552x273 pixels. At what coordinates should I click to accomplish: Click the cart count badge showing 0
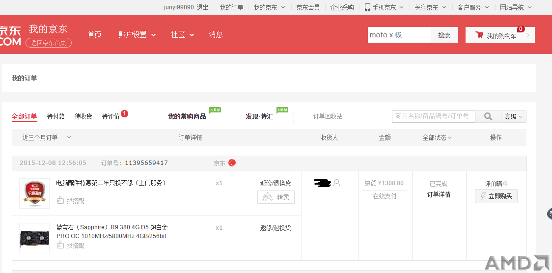point(521,29)
